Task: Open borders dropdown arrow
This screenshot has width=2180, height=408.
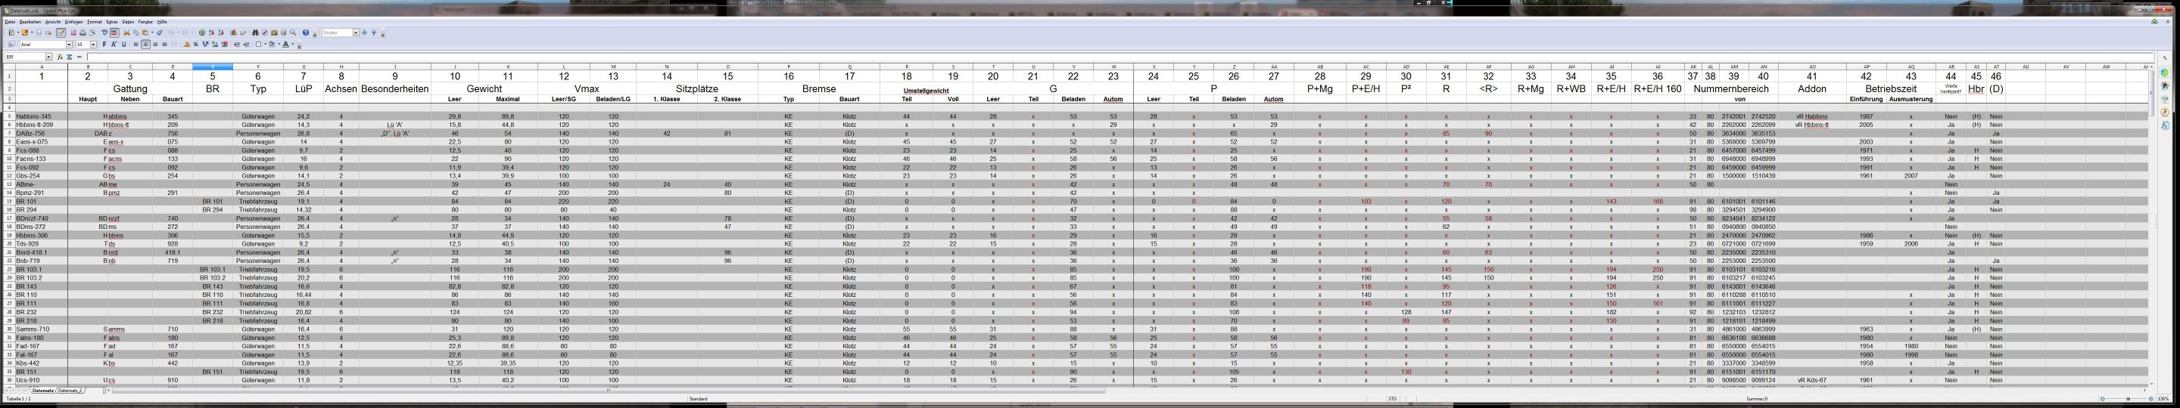Action: [x=266, y=45]
